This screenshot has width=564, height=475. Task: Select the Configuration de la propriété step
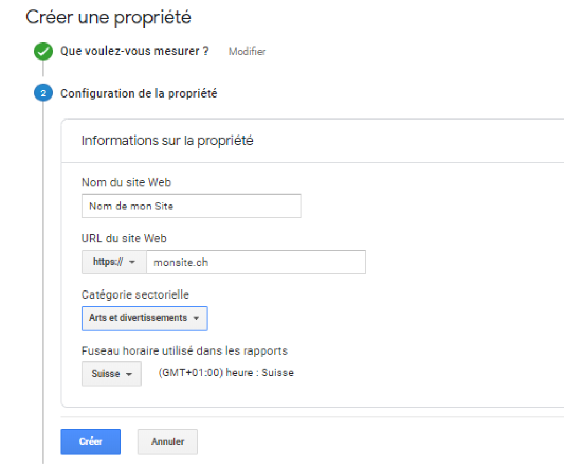point(138,93)
